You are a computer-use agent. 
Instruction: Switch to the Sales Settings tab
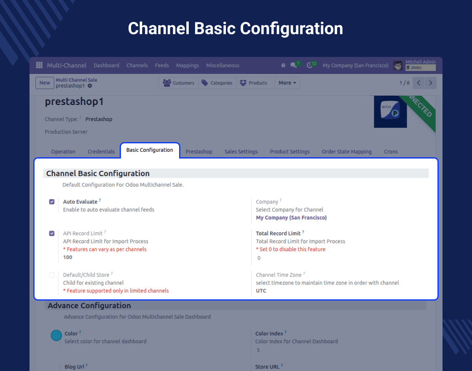(241, 151)
